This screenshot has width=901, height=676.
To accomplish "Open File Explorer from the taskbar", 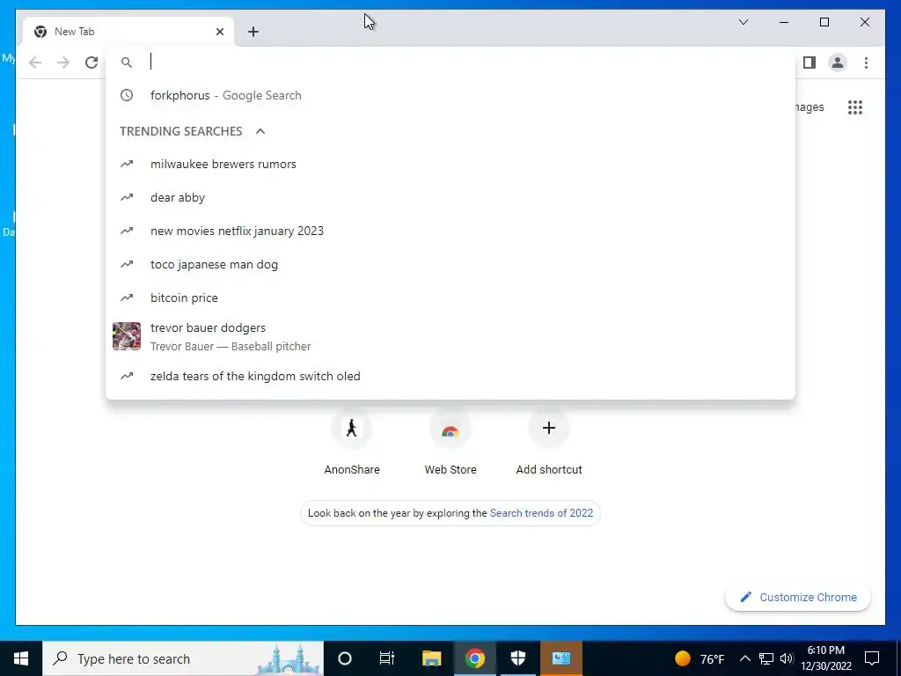I will coord(431,658).
